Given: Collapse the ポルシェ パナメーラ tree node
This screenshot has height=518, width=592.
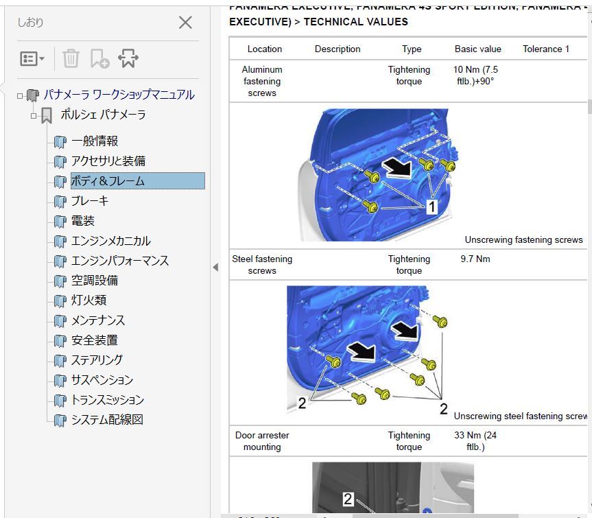Looking at the screenshot, I should [x=34, y=116].
